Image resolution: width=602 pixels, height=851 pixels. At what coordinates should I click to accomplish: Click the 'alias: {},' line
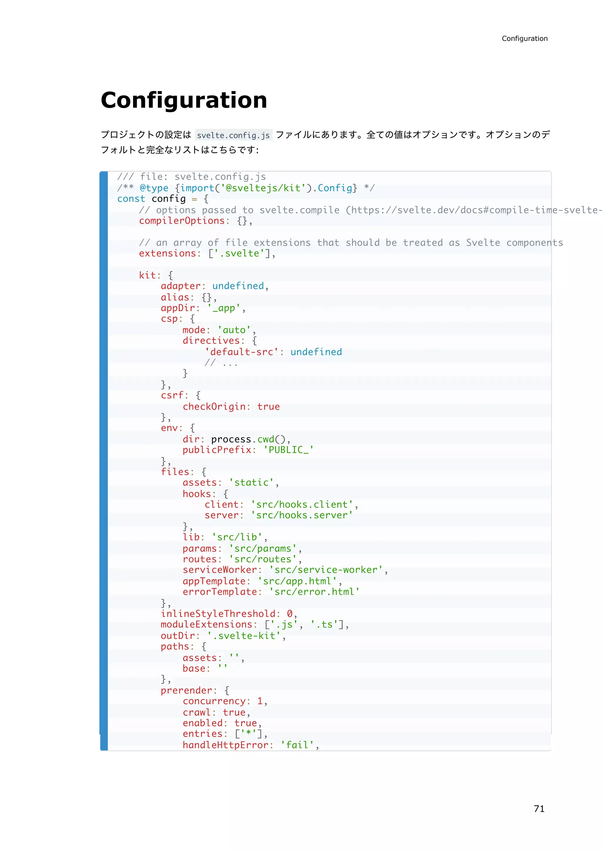coord(189,297)
